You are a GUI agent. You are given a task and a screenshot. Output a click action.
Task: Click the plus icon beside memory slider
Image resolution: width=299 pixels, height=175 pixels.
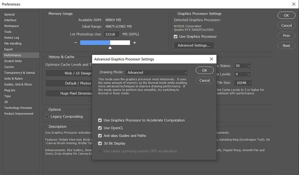click(x=134, y=43)
